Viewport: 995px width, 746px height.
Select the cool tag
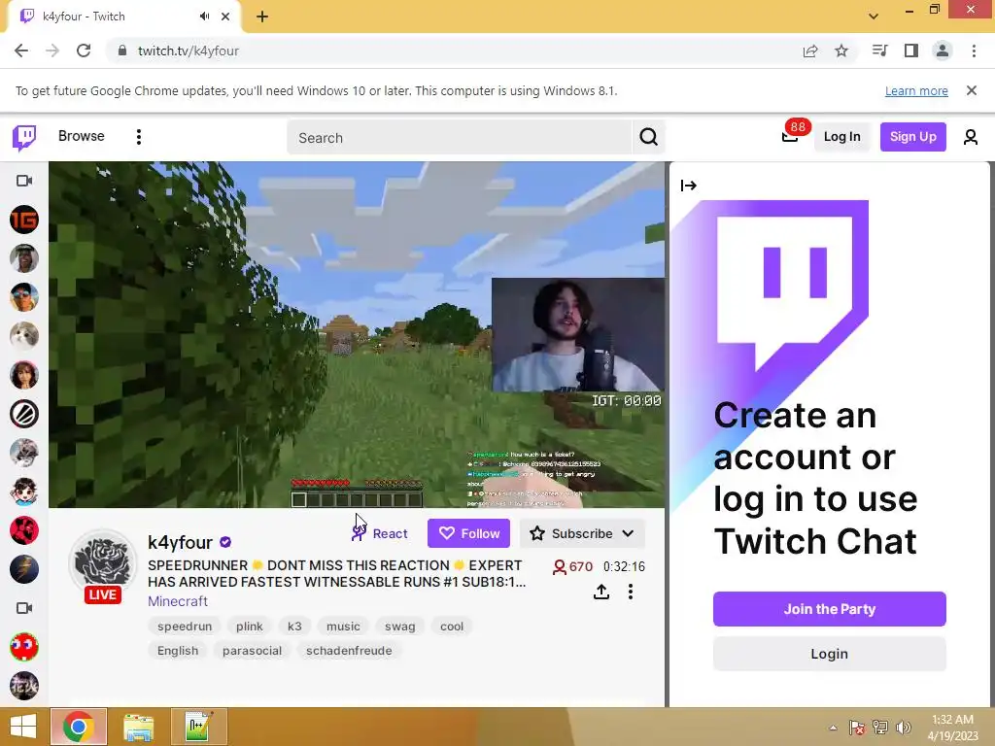coord(452,627)
